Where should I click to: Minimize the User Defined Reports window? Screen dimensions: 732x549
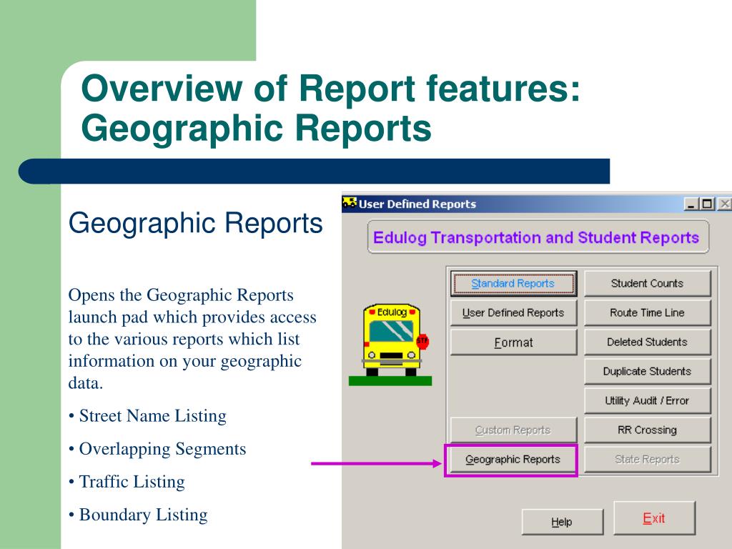pyautogui.click(x=691, y=204)
